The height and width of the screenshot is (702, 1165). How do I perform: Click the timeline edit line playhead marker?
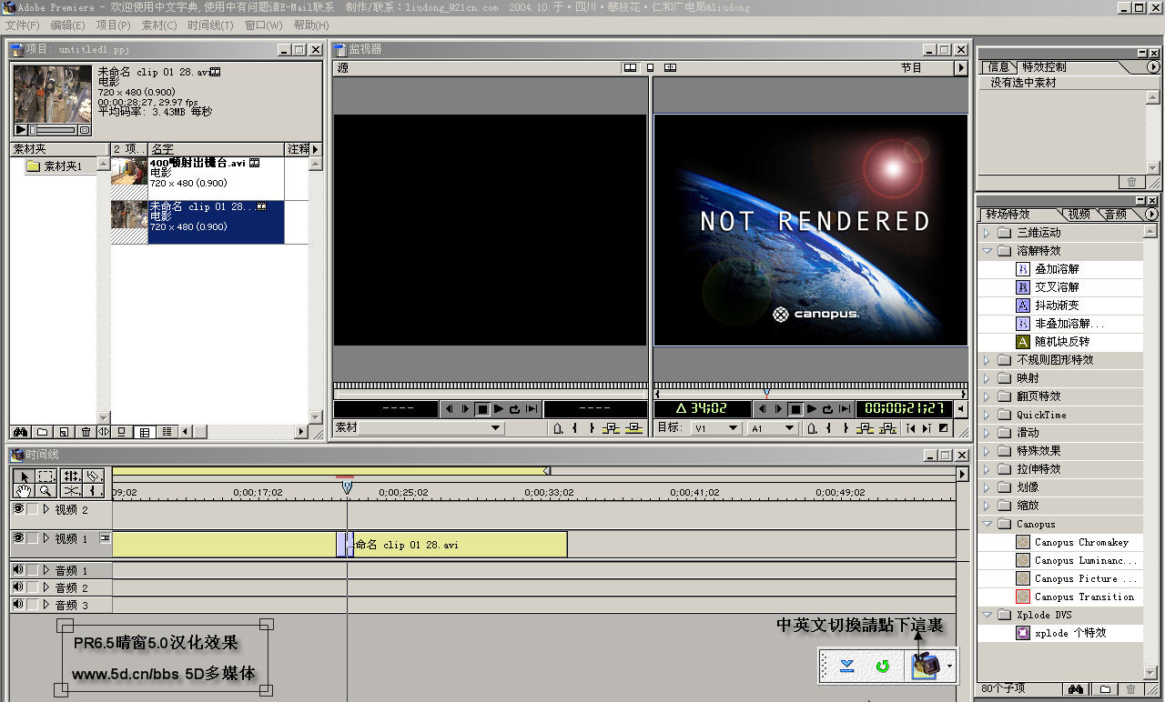347,488
